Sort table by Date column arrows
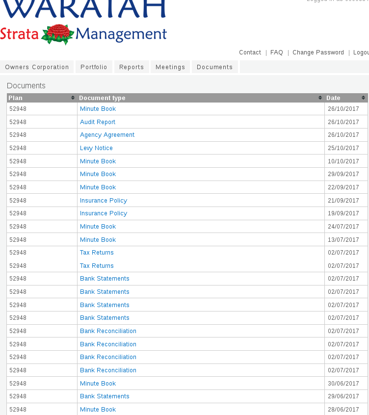The height and width of the screenshot is (415, 369). point(363,98)
